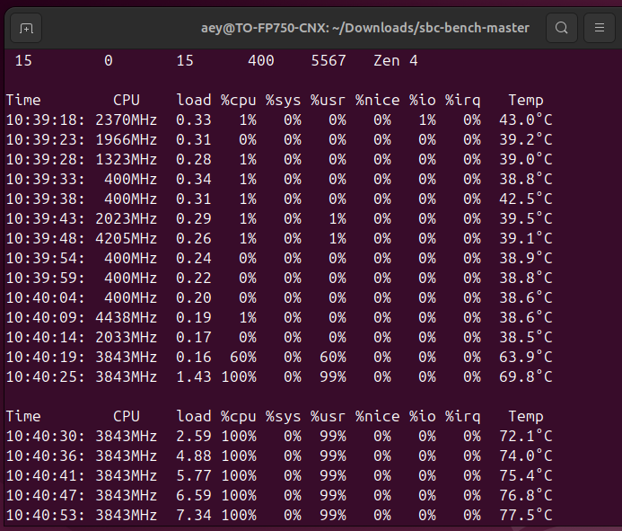This screenshot has width=622, height=531.
Task: Click the 60% cpu value at 10:40:19
Action: tap(242, 357)
